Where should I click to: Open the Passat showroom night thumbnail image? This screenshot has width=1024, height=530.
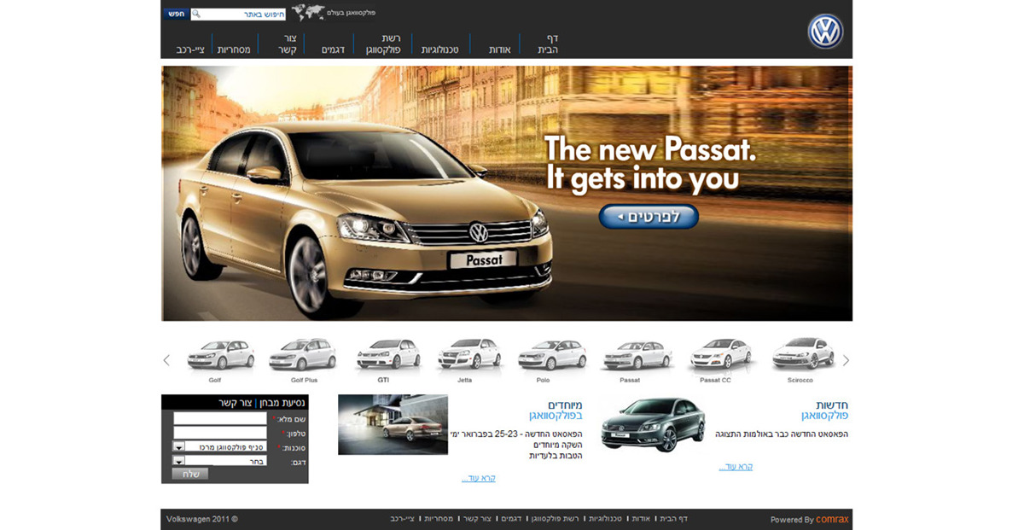393,424
